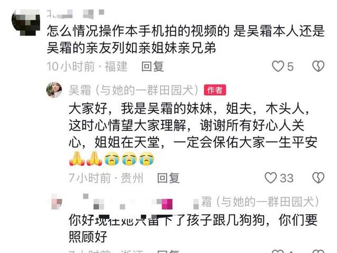Tap the heart icon on bottom comment
This screenshot has height=253, width=337.
tap(278, 251)
